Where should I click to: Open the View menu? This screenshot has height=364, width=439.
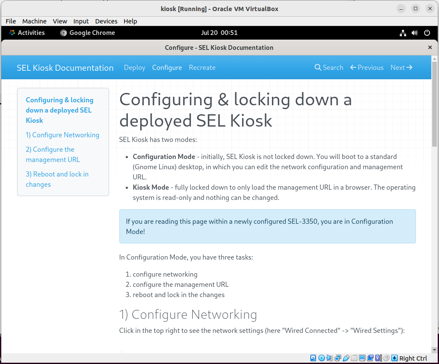click(x=60, y=21)
